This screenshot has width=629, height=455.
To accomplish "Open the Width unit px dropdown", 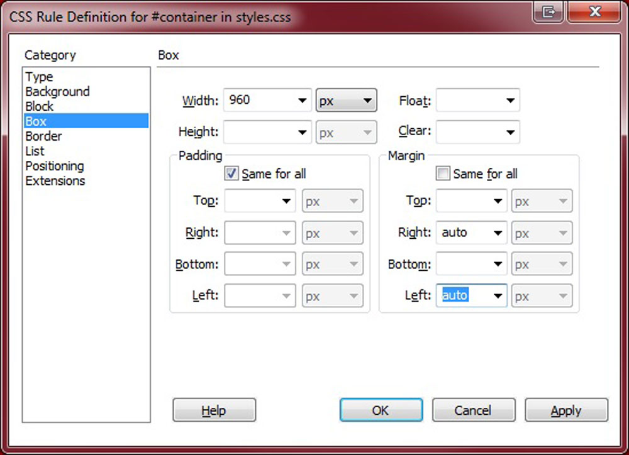I will pyautogui.click(x=368, y=101).
